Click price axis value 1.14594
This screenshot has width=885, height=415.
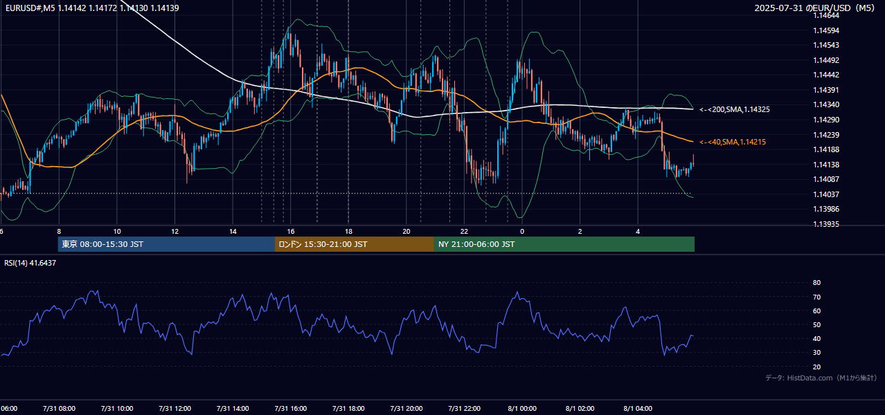click(825, 30)
